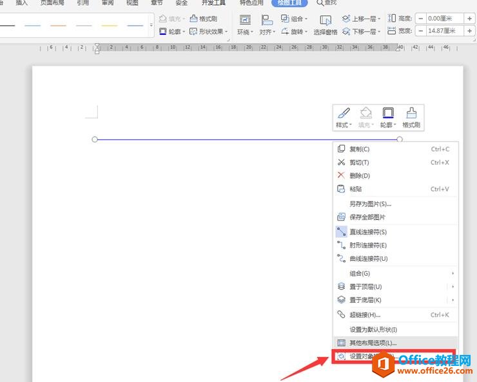The height and width of the screenshot is (382, 477).
Task: Choose 复制(C) from the context menu
Action: pos(360,149)
